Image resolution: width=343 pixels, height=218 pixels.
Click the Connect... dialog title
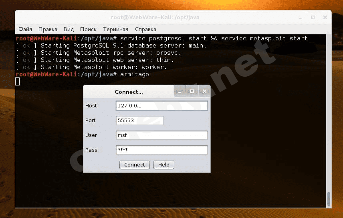129,92
